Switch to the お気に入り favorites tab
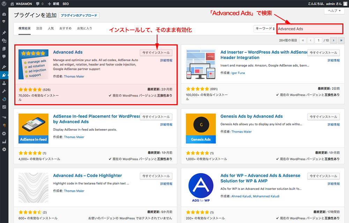 (x=84, y=29)
